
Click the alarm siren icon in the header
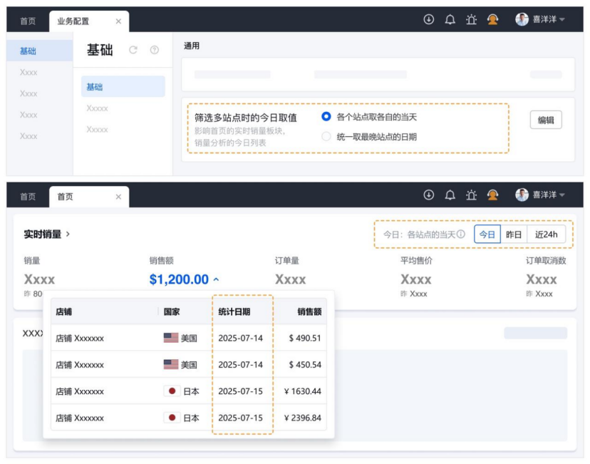coord(472,18)
